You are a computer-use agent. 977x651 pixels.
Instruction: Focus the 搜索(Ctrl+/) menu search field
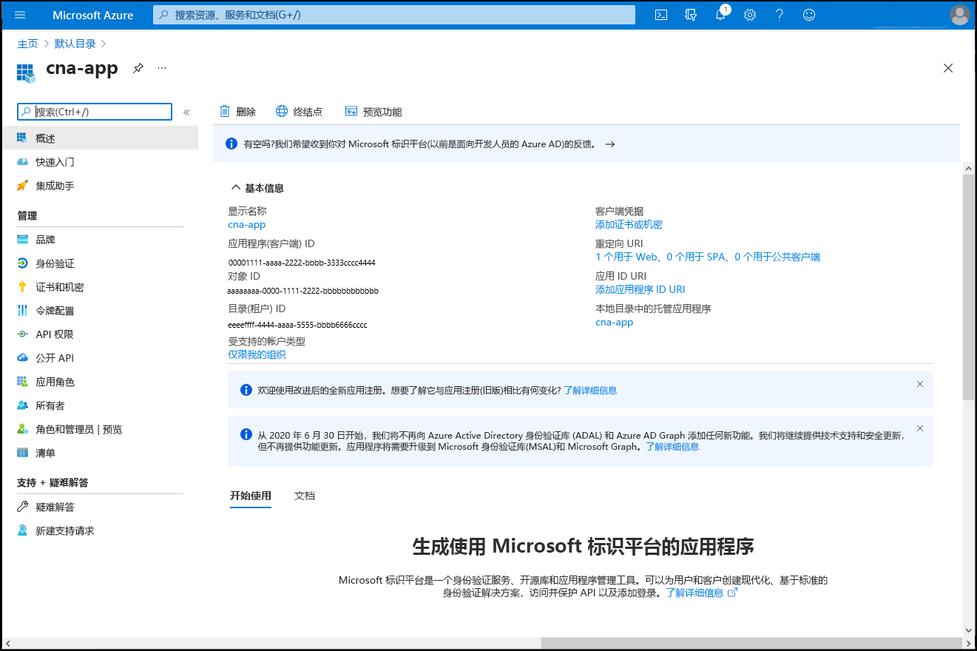95,112
